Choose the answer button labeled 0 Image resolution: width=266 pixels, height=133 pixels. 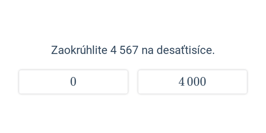tap(73, 82)
